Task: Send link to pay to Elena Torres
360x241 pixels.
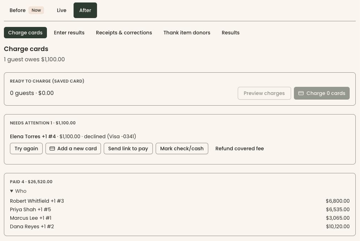Action: [128, 148]
